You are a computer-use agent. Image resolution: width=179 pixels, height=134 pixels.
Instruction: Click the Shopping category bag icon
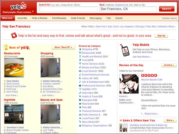[80, 49]
